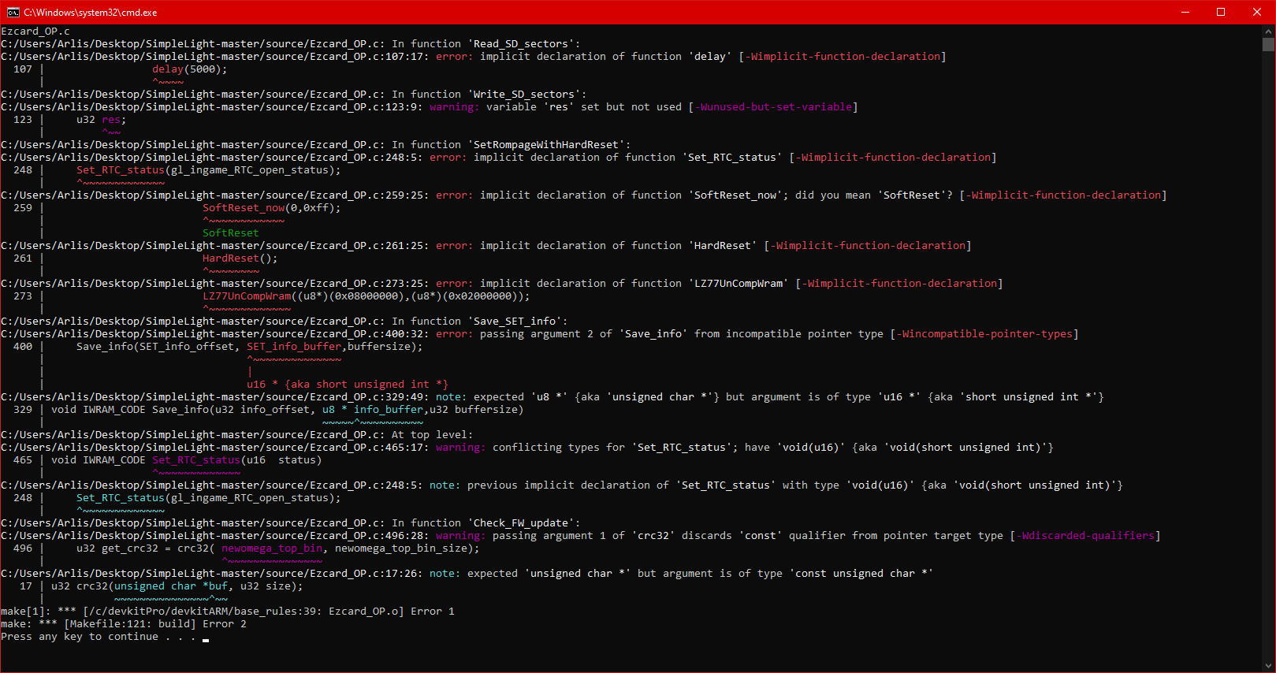
Task: Click '[-Wimplicit-function-declaration]' after 'delay' error
Action: pos(842,57)
